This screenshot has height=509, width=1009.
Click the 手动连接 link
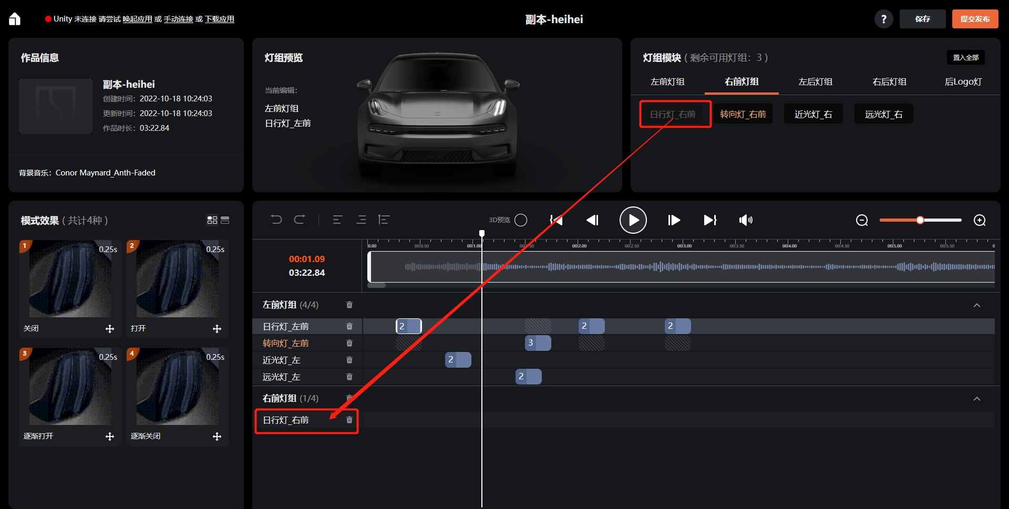point(179,19)
